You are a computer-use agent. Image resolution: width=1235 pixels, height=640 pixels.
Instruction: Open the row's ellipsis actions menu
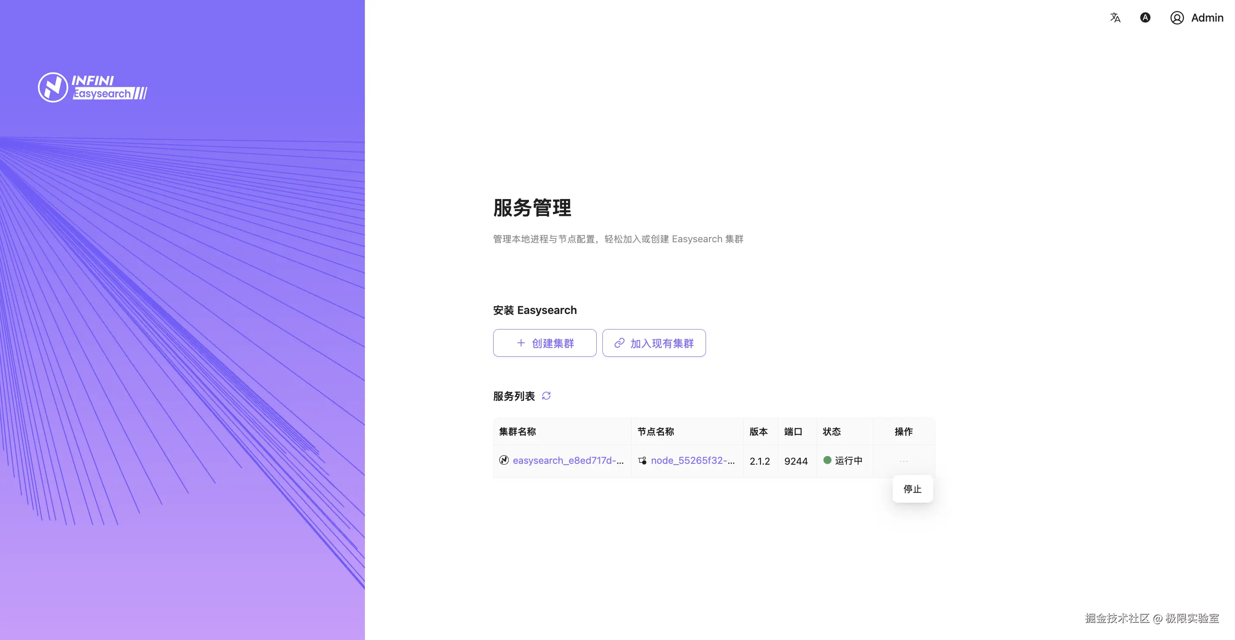(904, 461)
